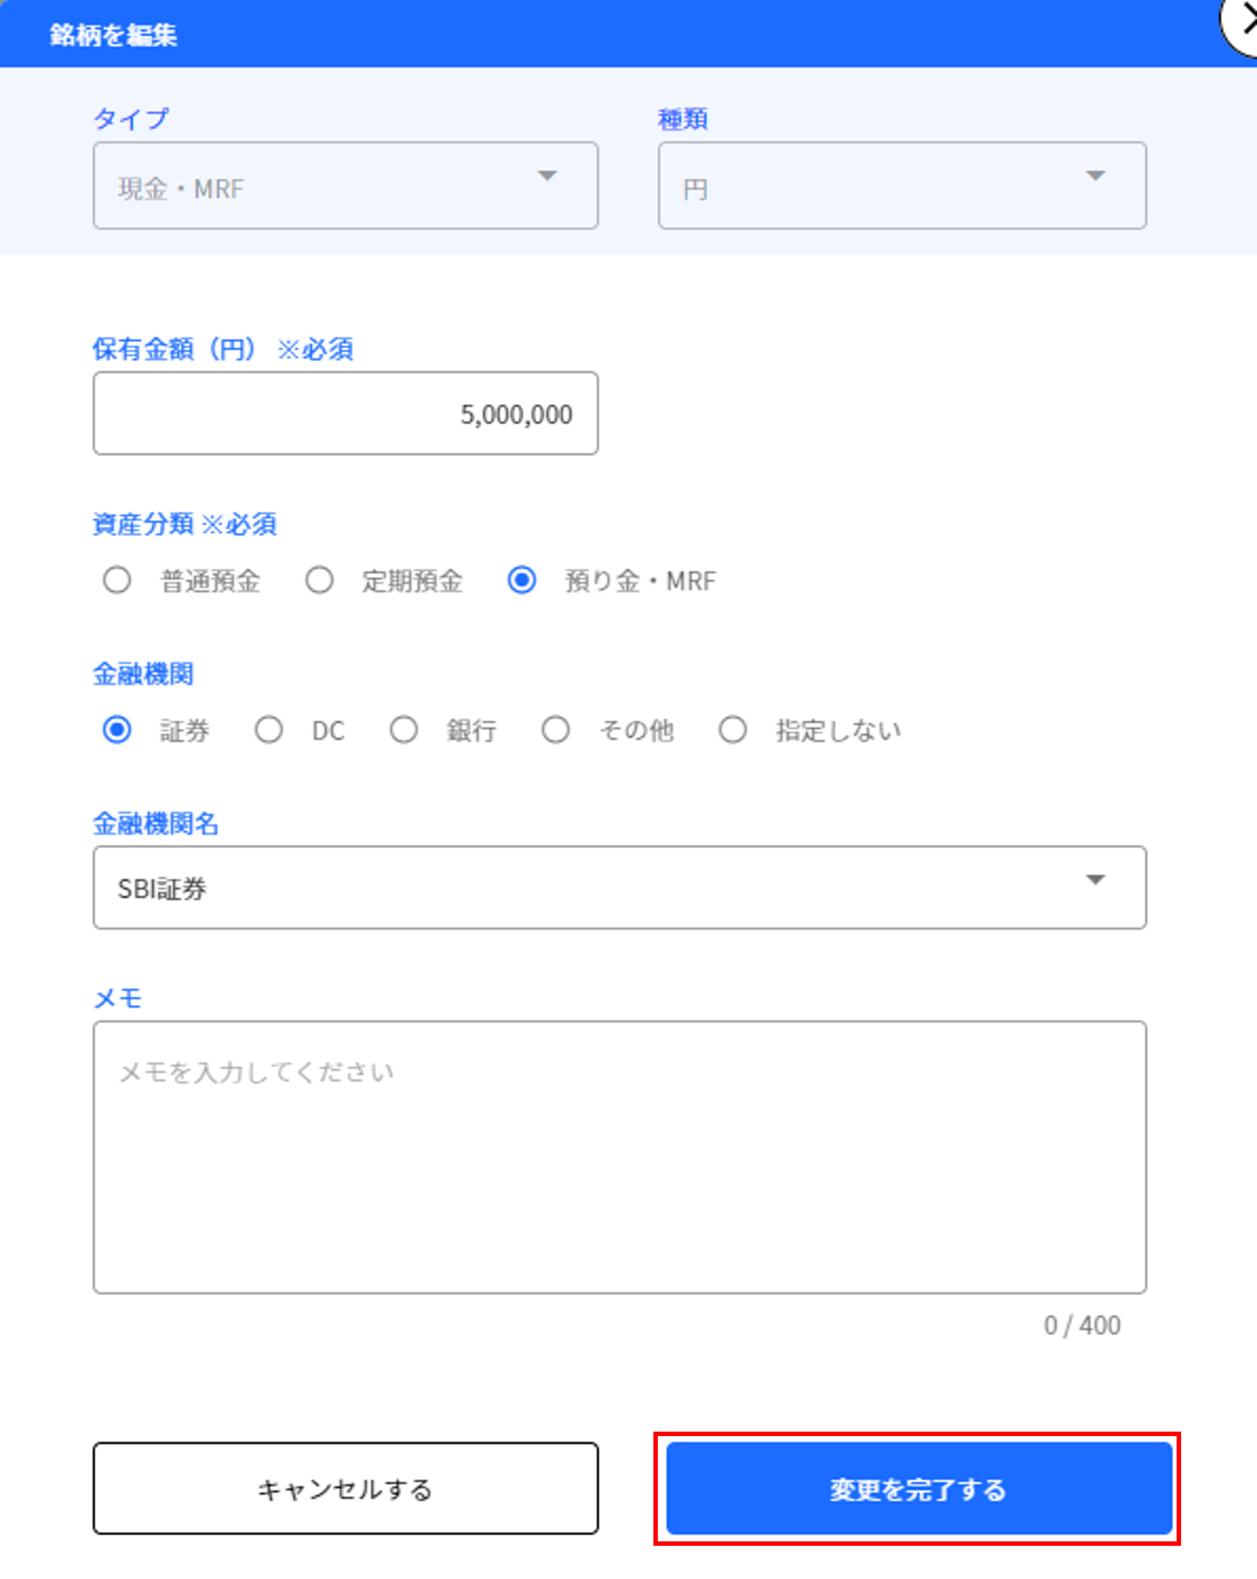Screen dimensions: 1257x1579
Task: Pick 指定しない radio option
Action: click(733, 730)
